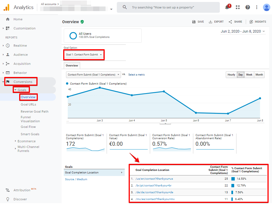Open the date range picker
Viewport: 272px width, 204px height.
click(243, 31)
